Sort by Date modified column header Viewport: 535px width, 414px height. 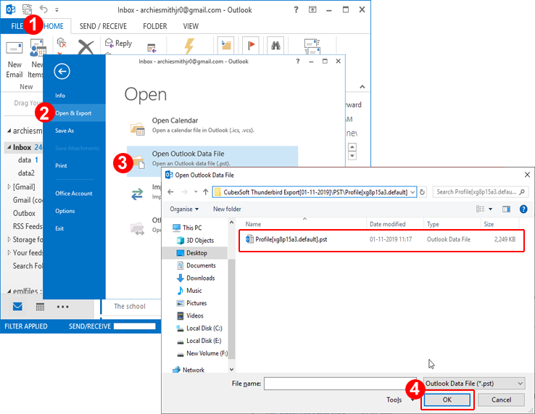click(x=388, y=224)
